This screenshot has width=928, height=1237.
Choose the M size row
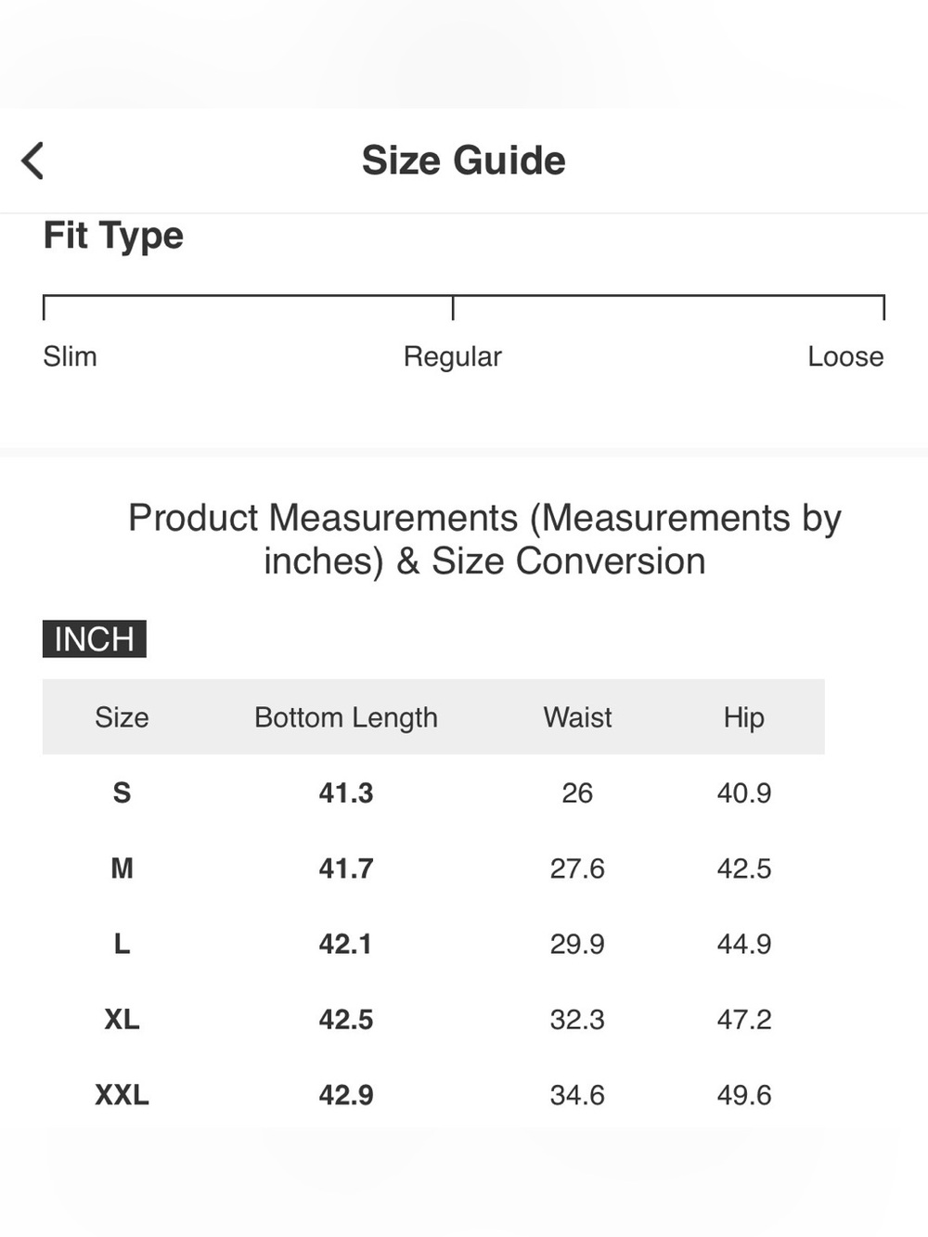tap(433, 869)
